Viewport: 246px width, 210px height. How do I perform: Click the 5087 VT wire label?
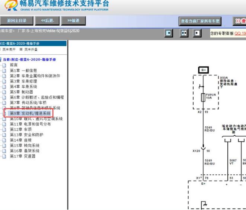tap(233, 162)
